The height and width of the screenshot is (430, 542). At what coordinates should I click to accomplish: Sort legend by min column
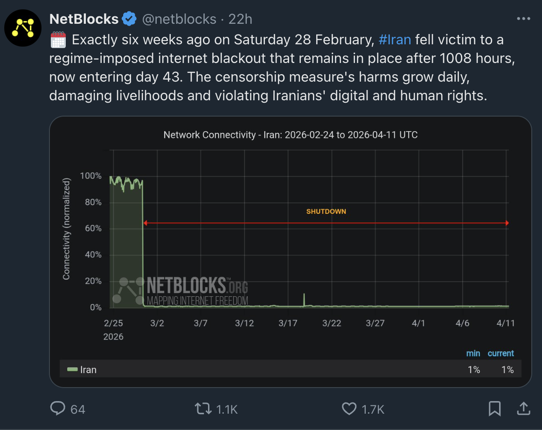coord(473,353)
